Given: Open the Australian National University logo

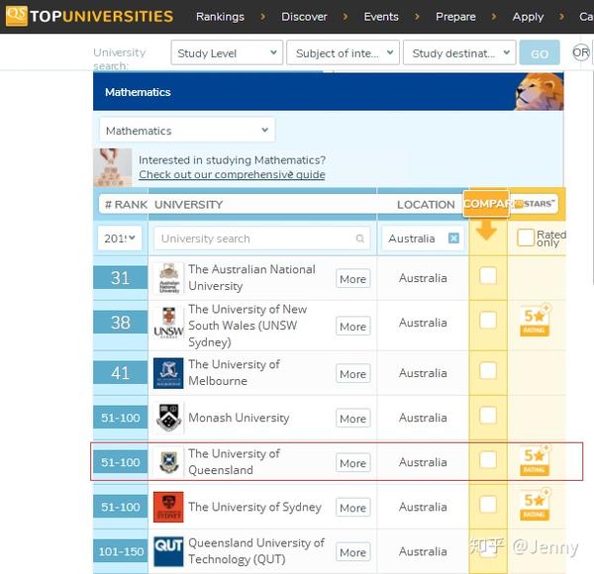Looking at the screenshot, I should (x=168, y=278).
